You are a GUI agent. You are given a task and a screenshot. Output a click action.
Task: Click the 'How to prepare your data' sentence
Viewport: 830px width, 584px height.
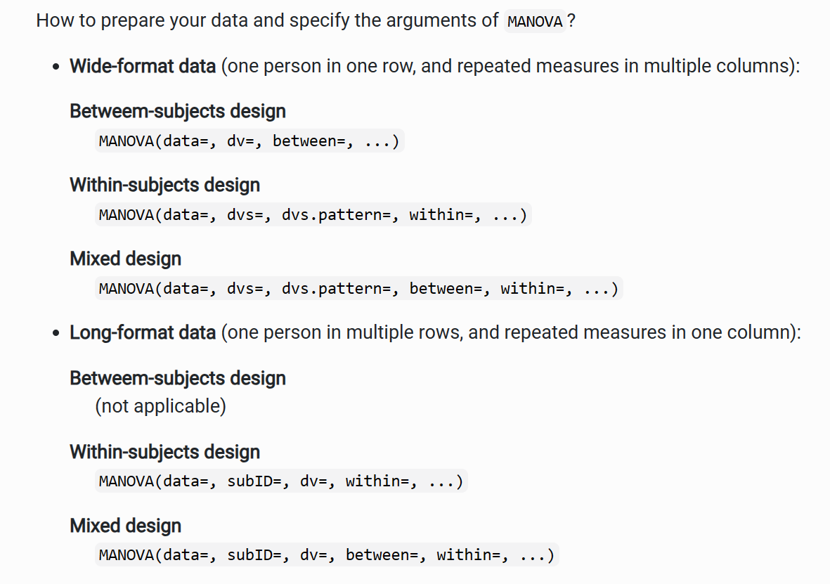pos(267,20)
